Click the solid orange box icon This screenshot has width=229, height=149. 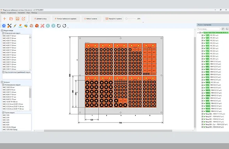37,26
